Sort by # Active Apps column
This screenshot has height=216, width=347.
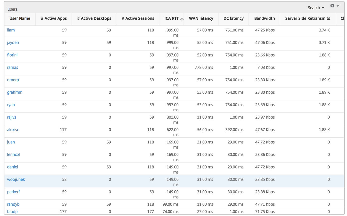54,18
